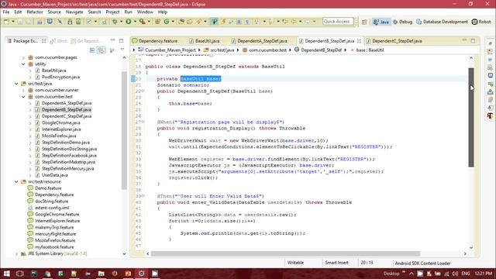Screen dimensions: 496x279
Task: Switch to the Robot perspective
Action: [481, 22]
